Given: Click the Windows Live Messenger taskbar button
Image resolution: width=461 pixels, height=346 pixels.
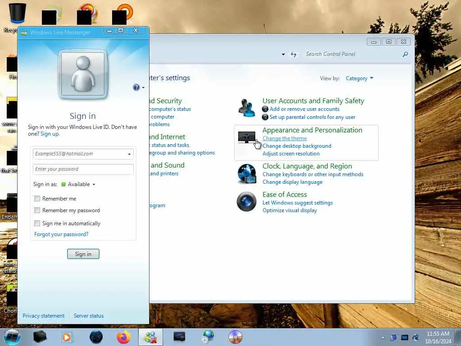Looking at the screenshot, I should click(150, 337).
